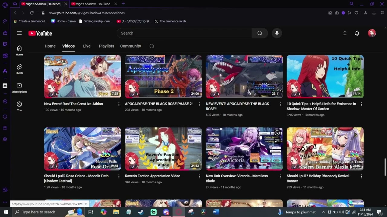Open the Windows notification center
Image resolution: width=387 pixels, height=217 pixels.
(x=379, y=212)
